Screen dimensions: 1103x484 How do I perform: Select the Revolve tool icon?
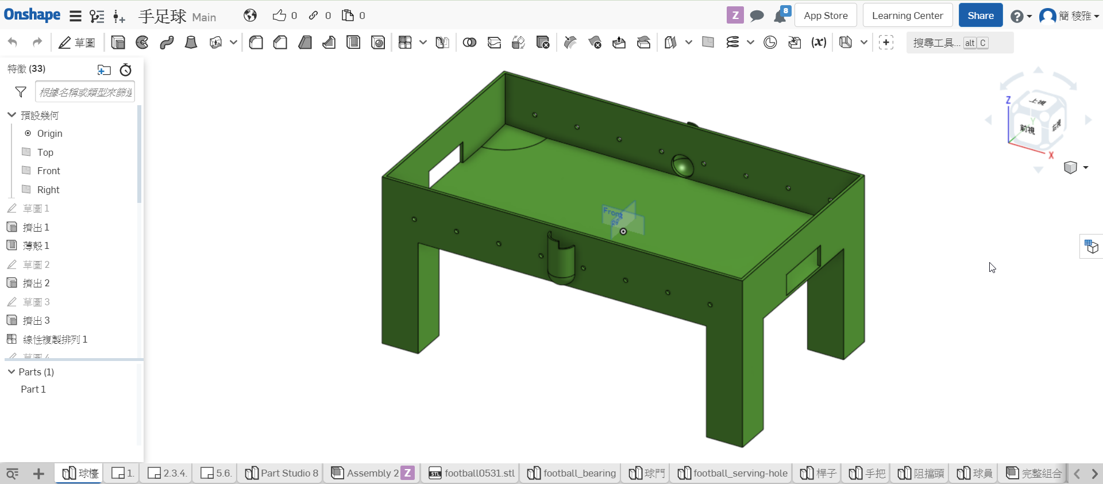(x=142, y=43)
